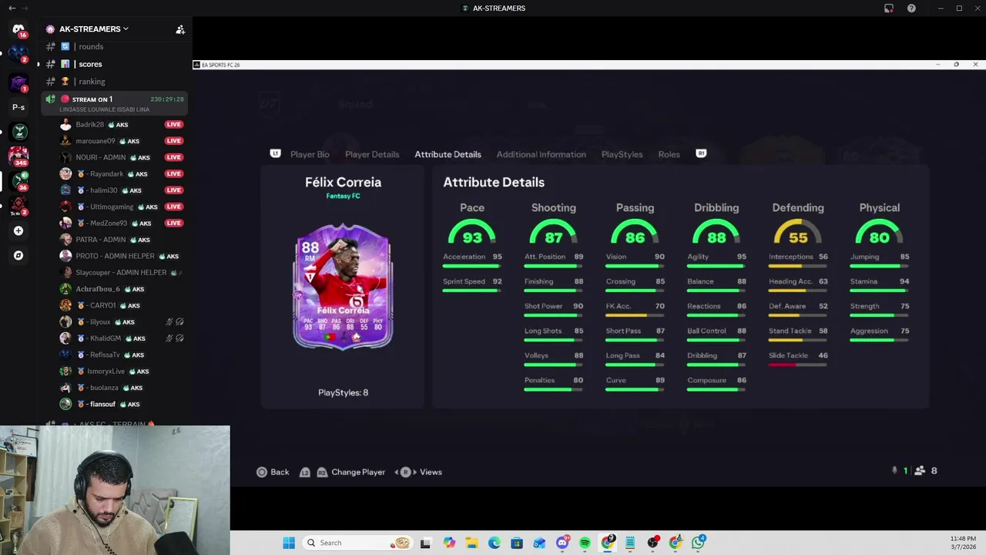Click the L1 previous-tab icon

tap(275, 153)
